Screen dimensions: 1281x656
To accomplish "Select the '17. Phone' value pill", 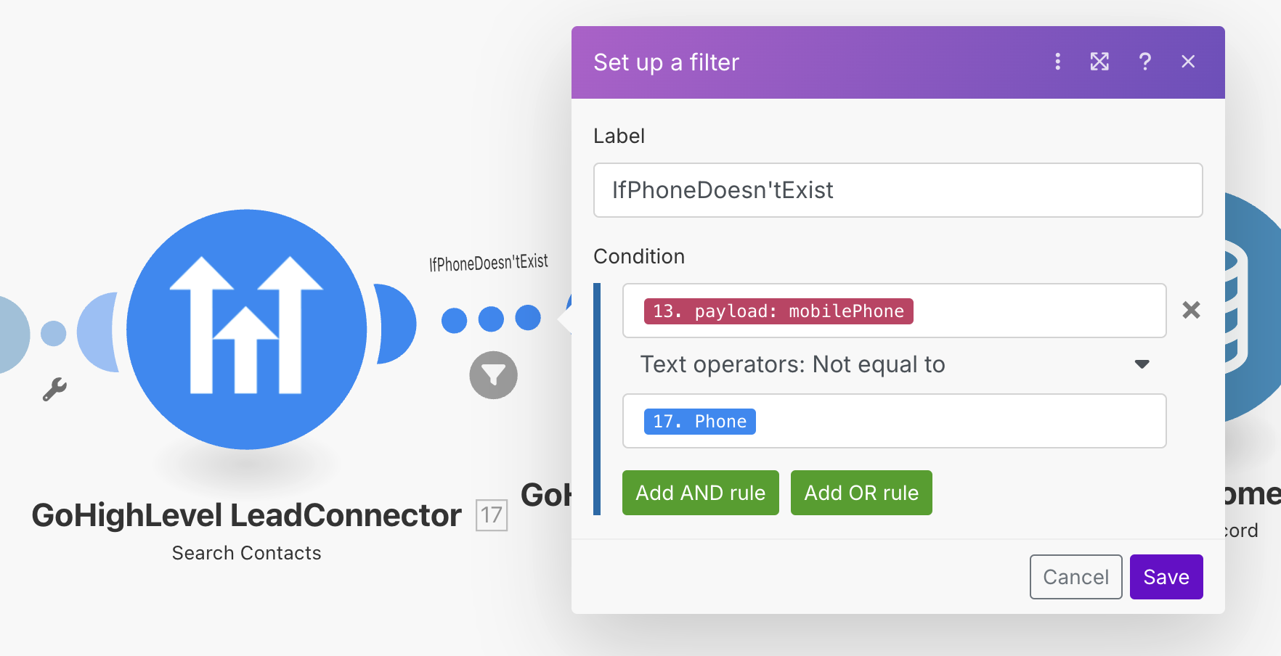I will 699,422.
